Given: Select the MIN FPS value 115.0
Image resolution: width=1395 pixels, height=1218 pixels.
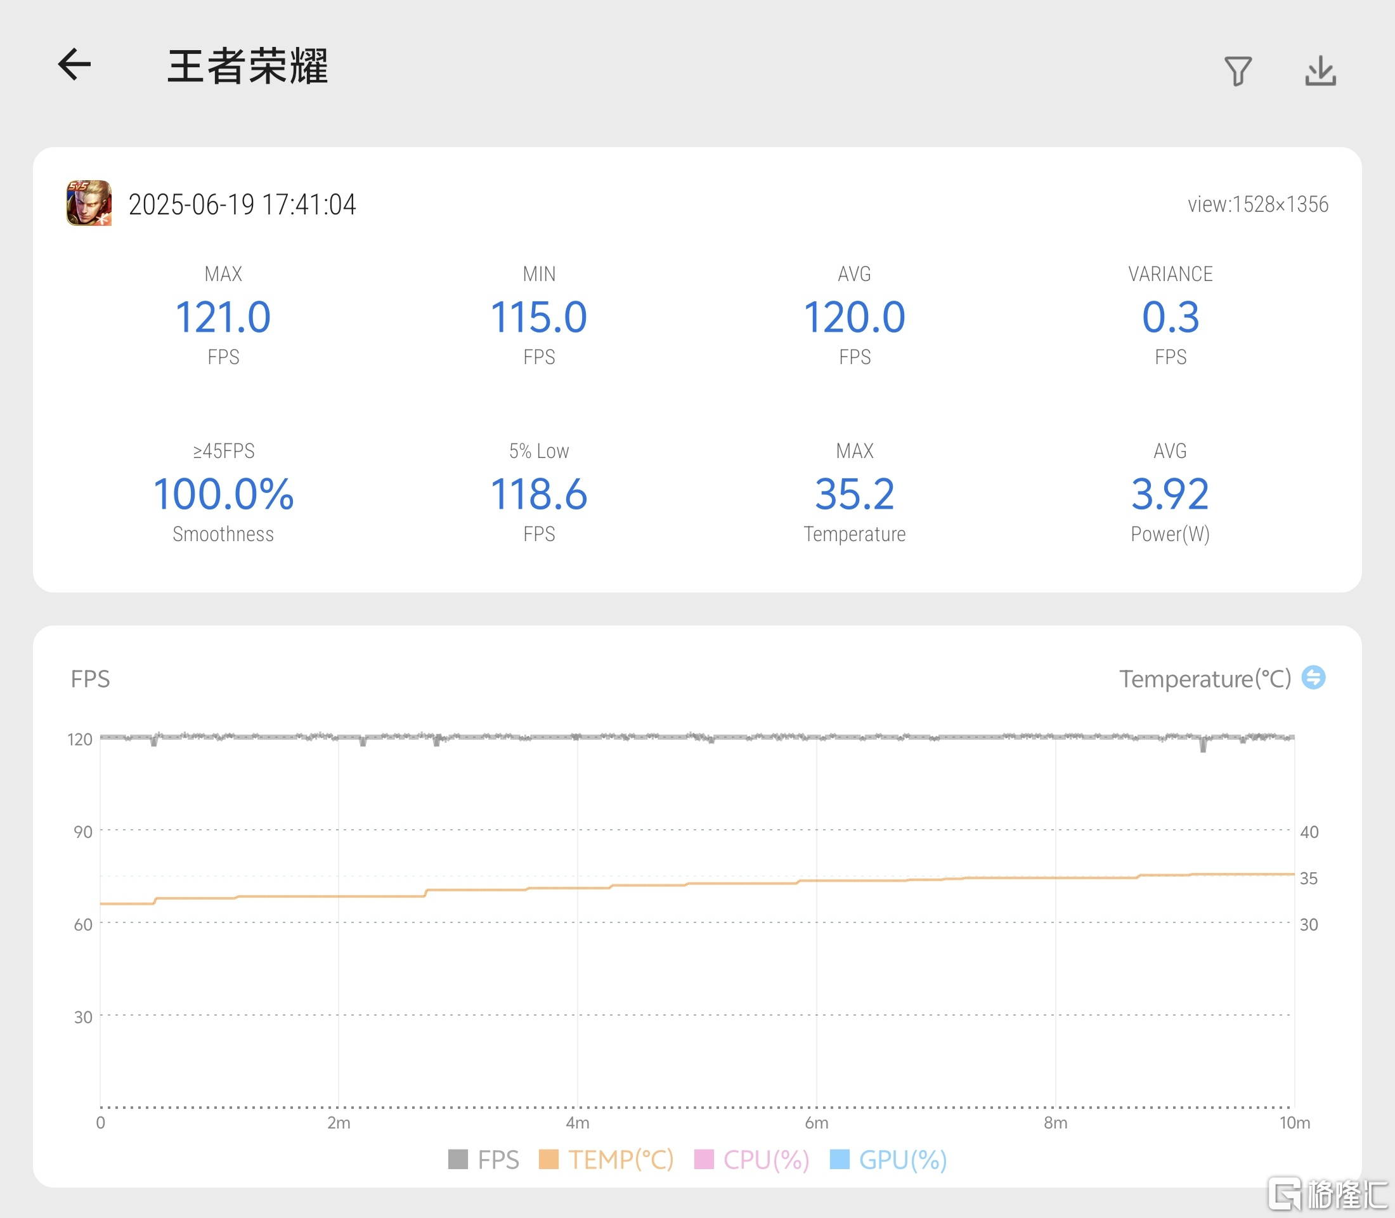Looking at the screenshot, I should point(539,317).
